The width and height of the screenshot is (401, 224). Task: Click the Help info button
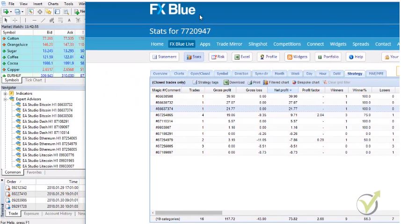click(x=356, y=57)
